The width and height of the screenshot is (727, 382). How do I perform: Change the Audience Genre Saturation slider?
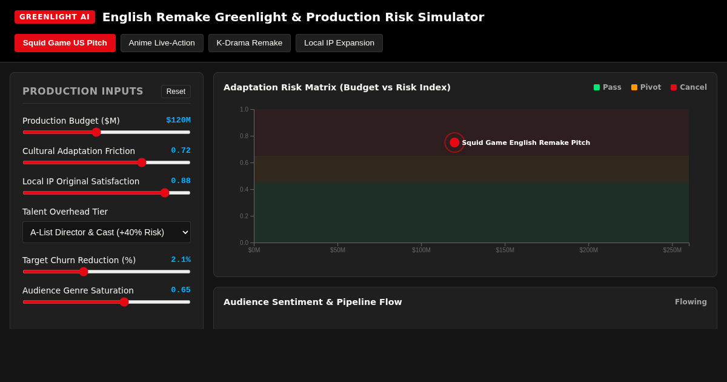point(107,302)
